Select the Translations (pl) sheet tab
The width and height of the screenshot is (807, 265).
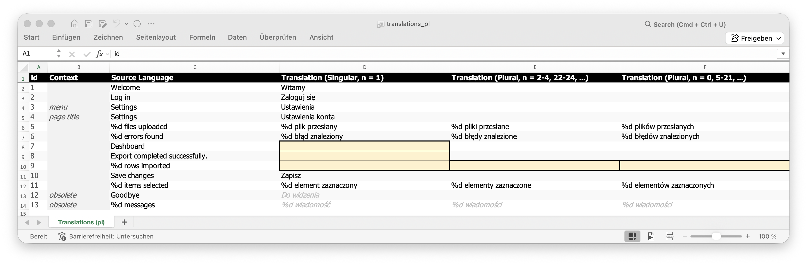tap(81, 222)
